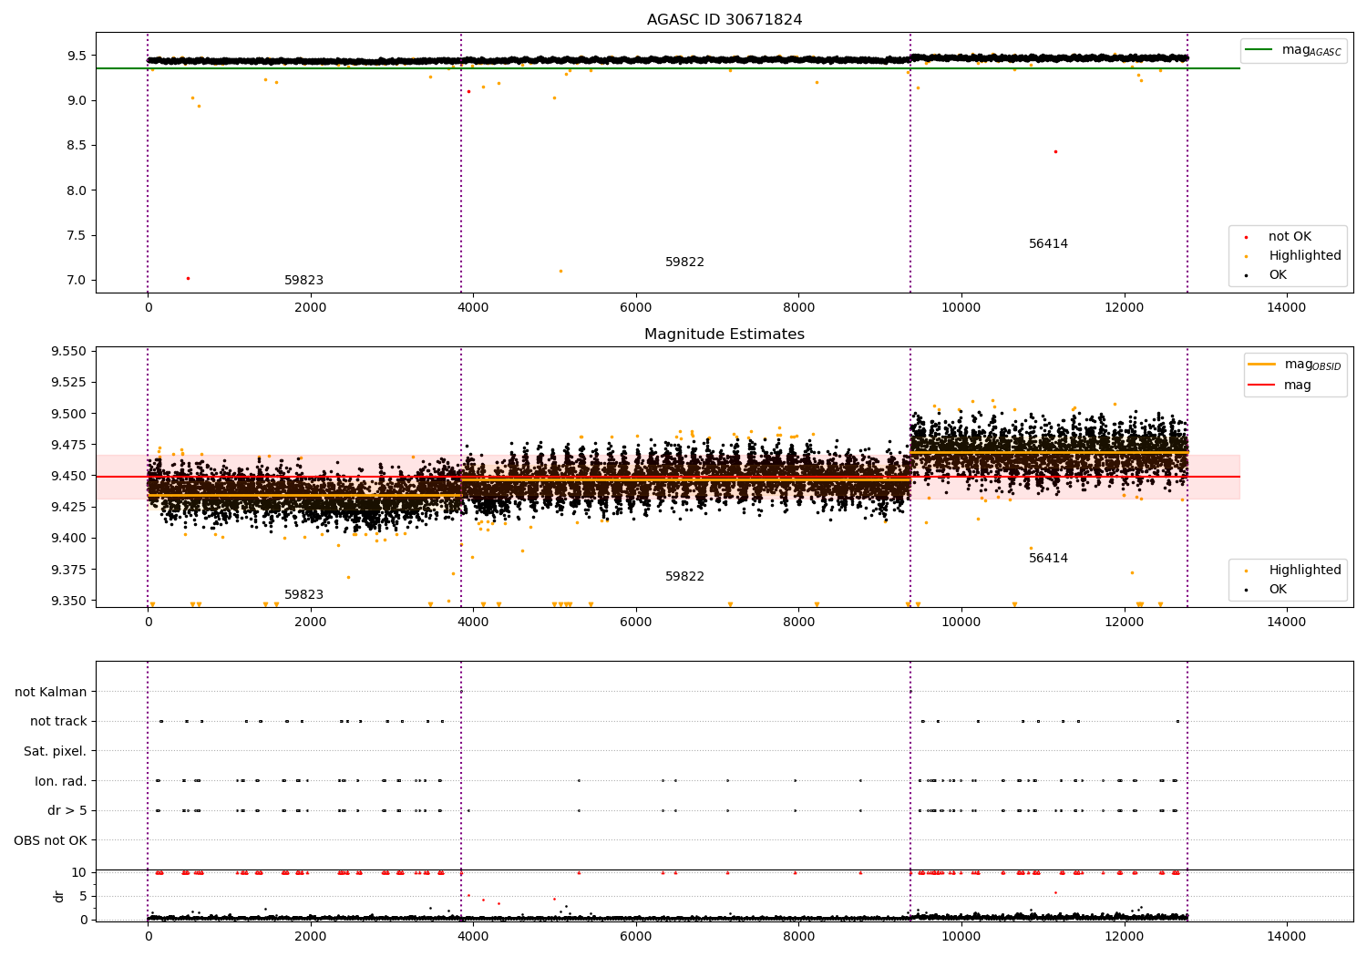Click the 59822 annotation in the top plot
This screenshot has height=957, width=1367.
(684, 262)
